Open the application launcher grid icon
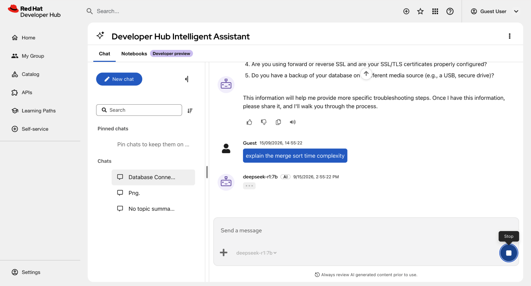531x286 pixels. point(435,11)
